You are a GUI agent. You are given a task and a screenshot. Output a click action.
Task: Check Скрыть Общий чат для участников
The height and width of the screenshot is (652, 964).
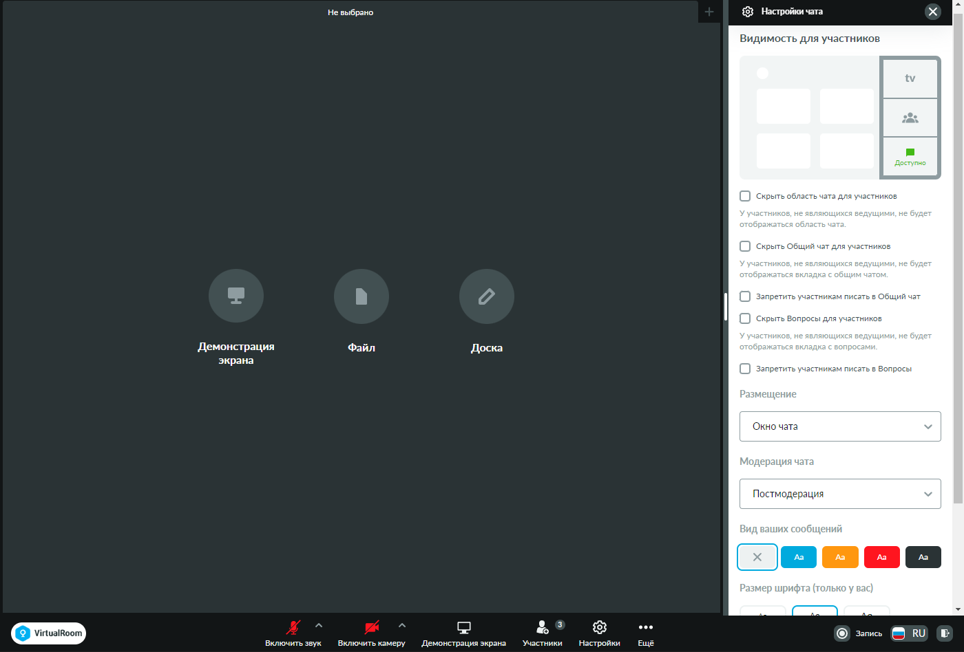(745, 246)
